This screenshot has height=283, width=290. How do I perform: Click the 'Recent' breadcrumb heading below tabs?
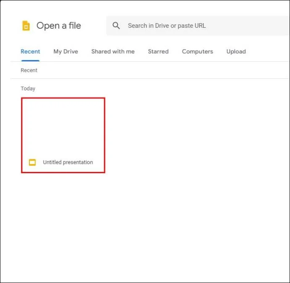[29, 70]
